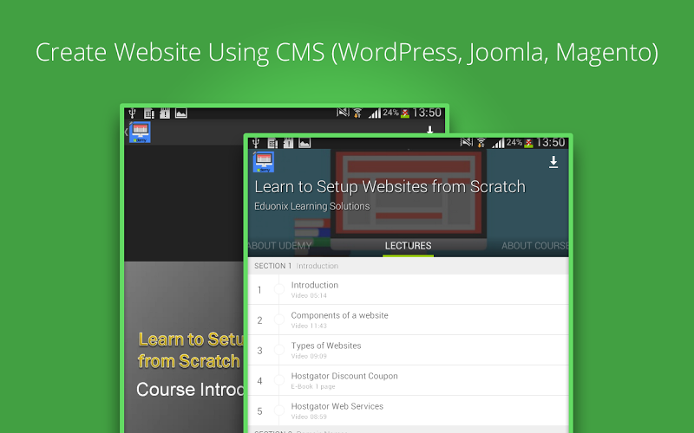Tap battery icon in front screen status bar
This screenshot has height=433, width=694.
click(x=528, y=143)
